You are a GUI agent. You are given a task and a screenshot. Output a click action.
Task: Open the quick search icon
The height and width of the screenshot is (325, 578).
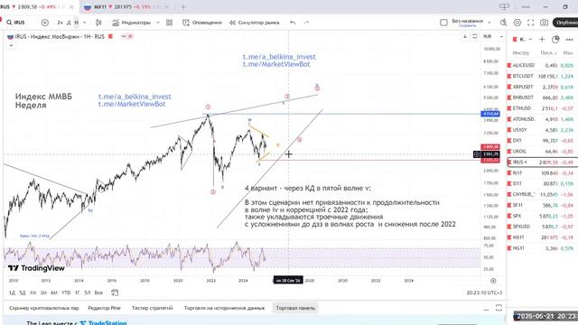pos(504,23)
